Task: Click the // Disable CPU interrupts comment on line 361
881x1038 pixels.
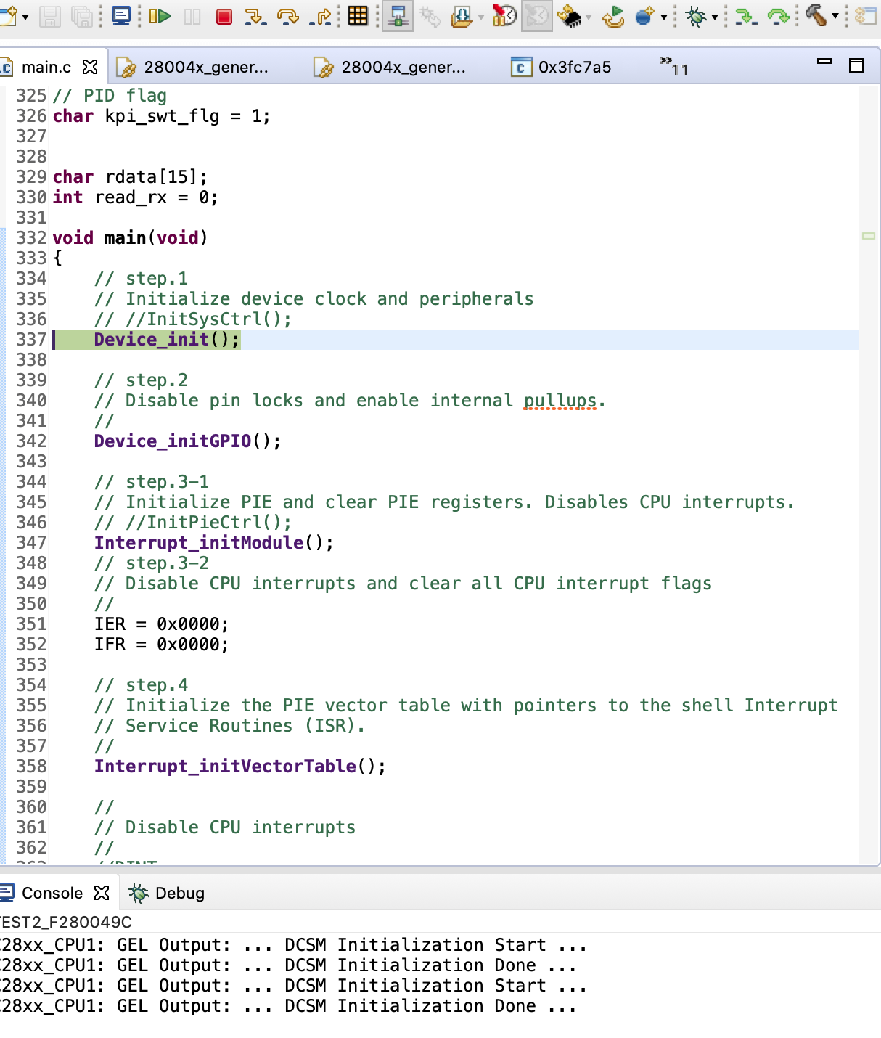Action: [225, 827]
